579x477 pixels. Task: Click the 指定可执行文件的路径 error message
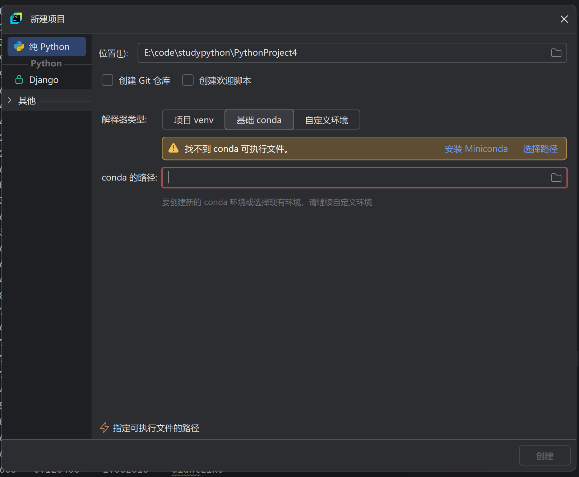tap(156, 428)
